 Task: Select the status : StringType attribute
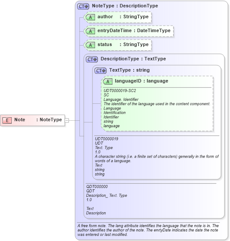pyautogui.click(x=118, y=45)
